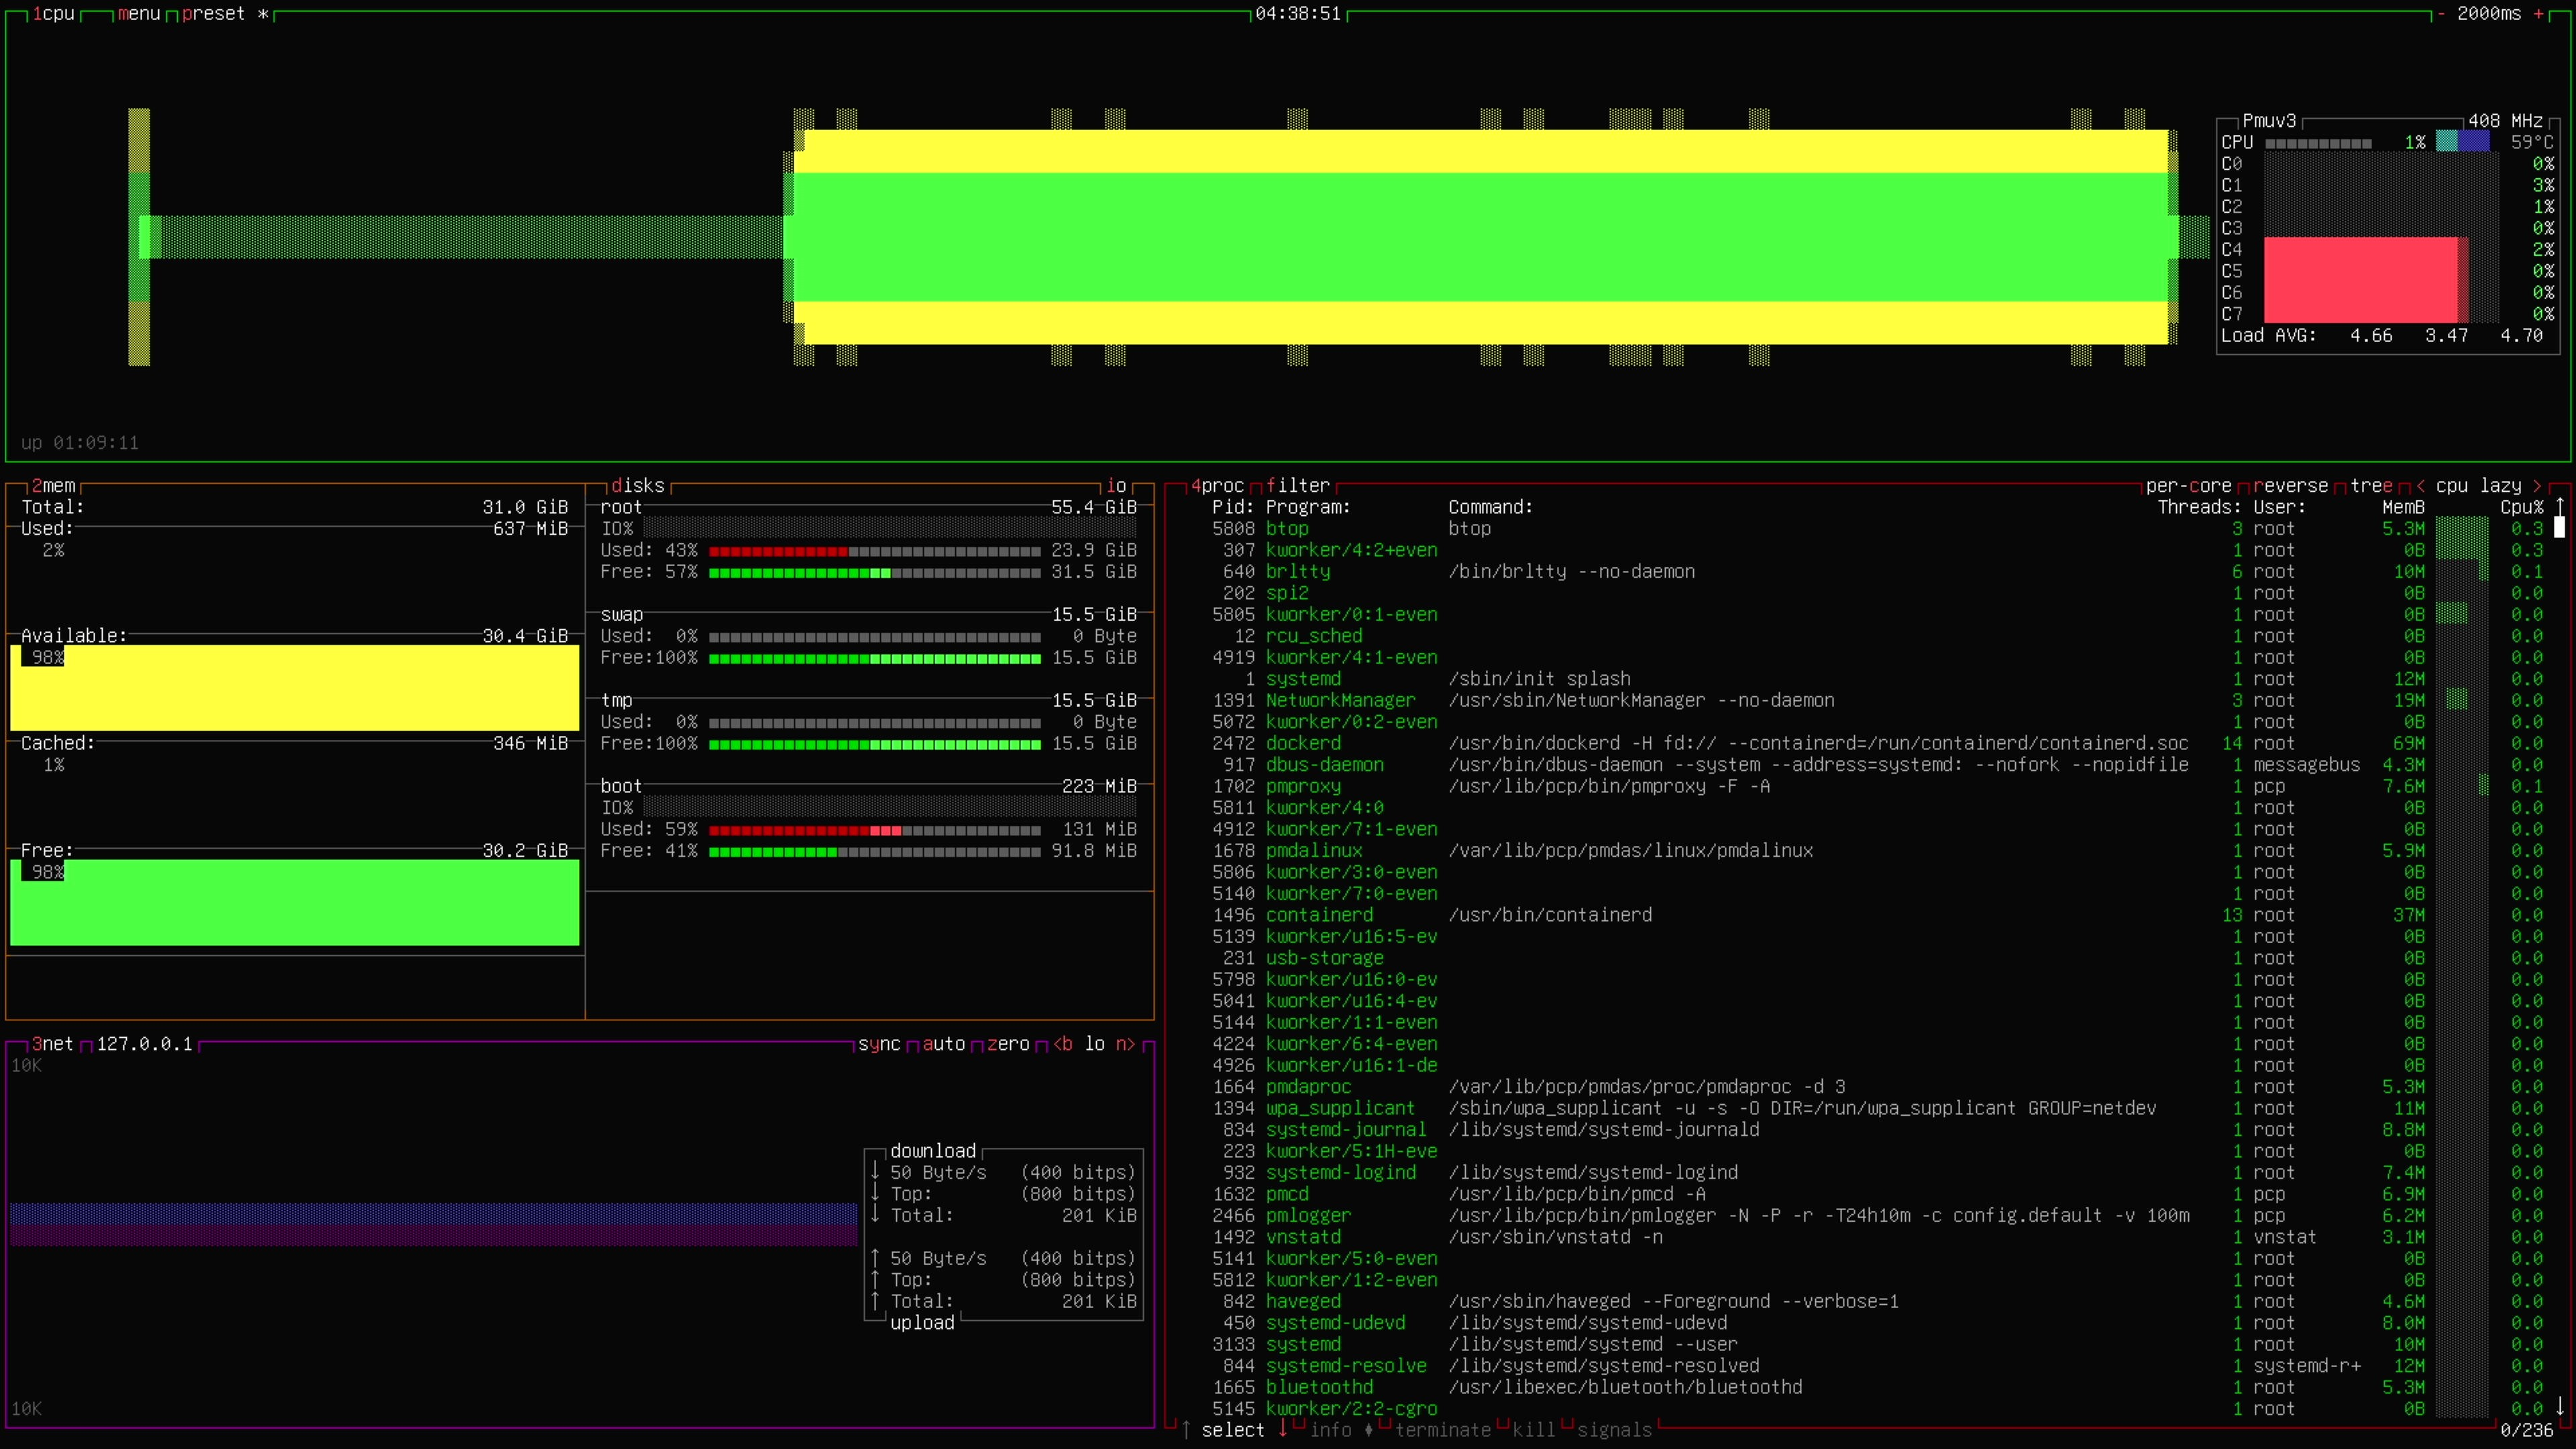
Task: Click the swap Free 100% meter
Action: point(874,658)
